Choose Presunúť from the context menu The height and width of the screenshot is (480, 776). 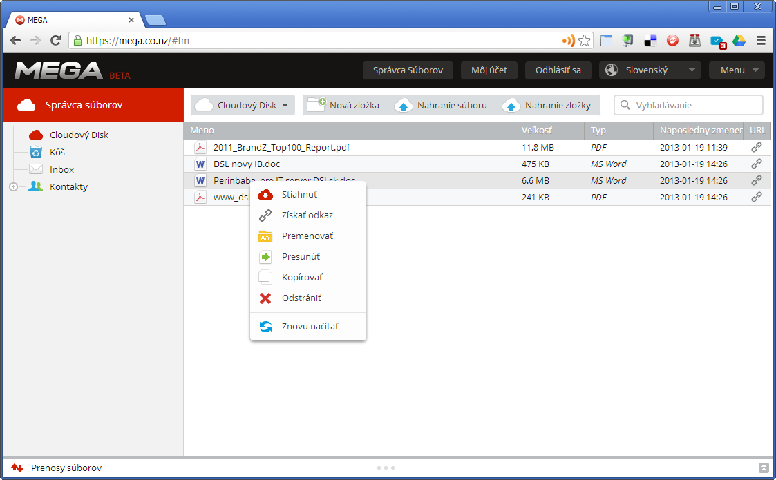click(307, 257)
